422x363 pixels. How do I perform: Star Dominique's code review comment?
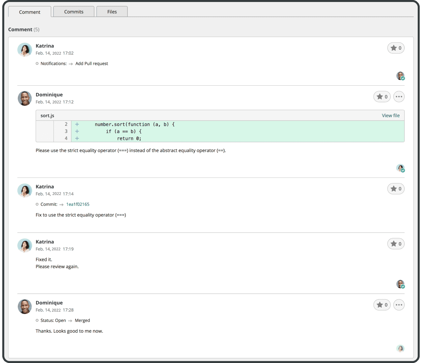tap(382, 97)
